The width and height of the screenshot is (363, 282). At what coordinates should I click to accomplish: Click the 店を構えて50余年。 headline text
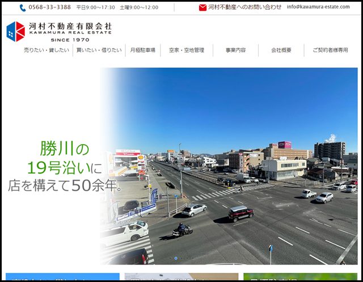point(65,186)
